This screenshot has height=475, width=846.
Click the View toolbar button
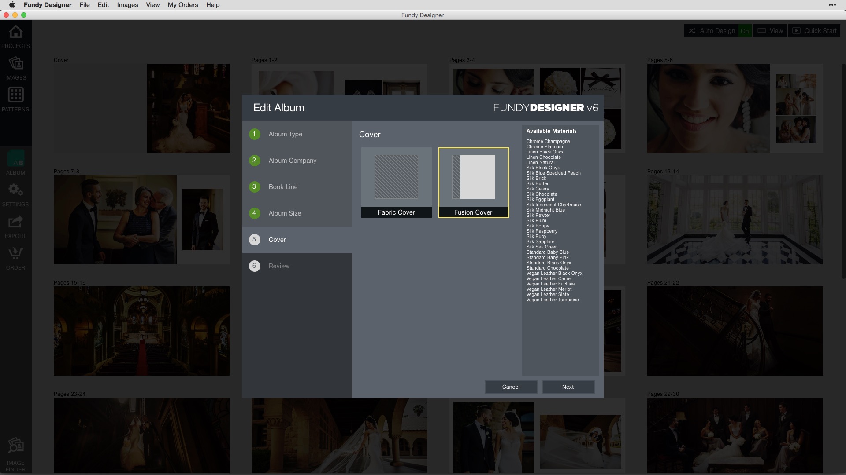pos(770,31)
